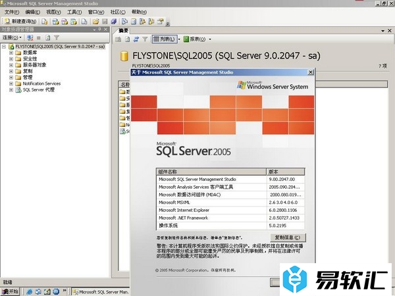Click the 报表(O) report button

coord(194,39)
